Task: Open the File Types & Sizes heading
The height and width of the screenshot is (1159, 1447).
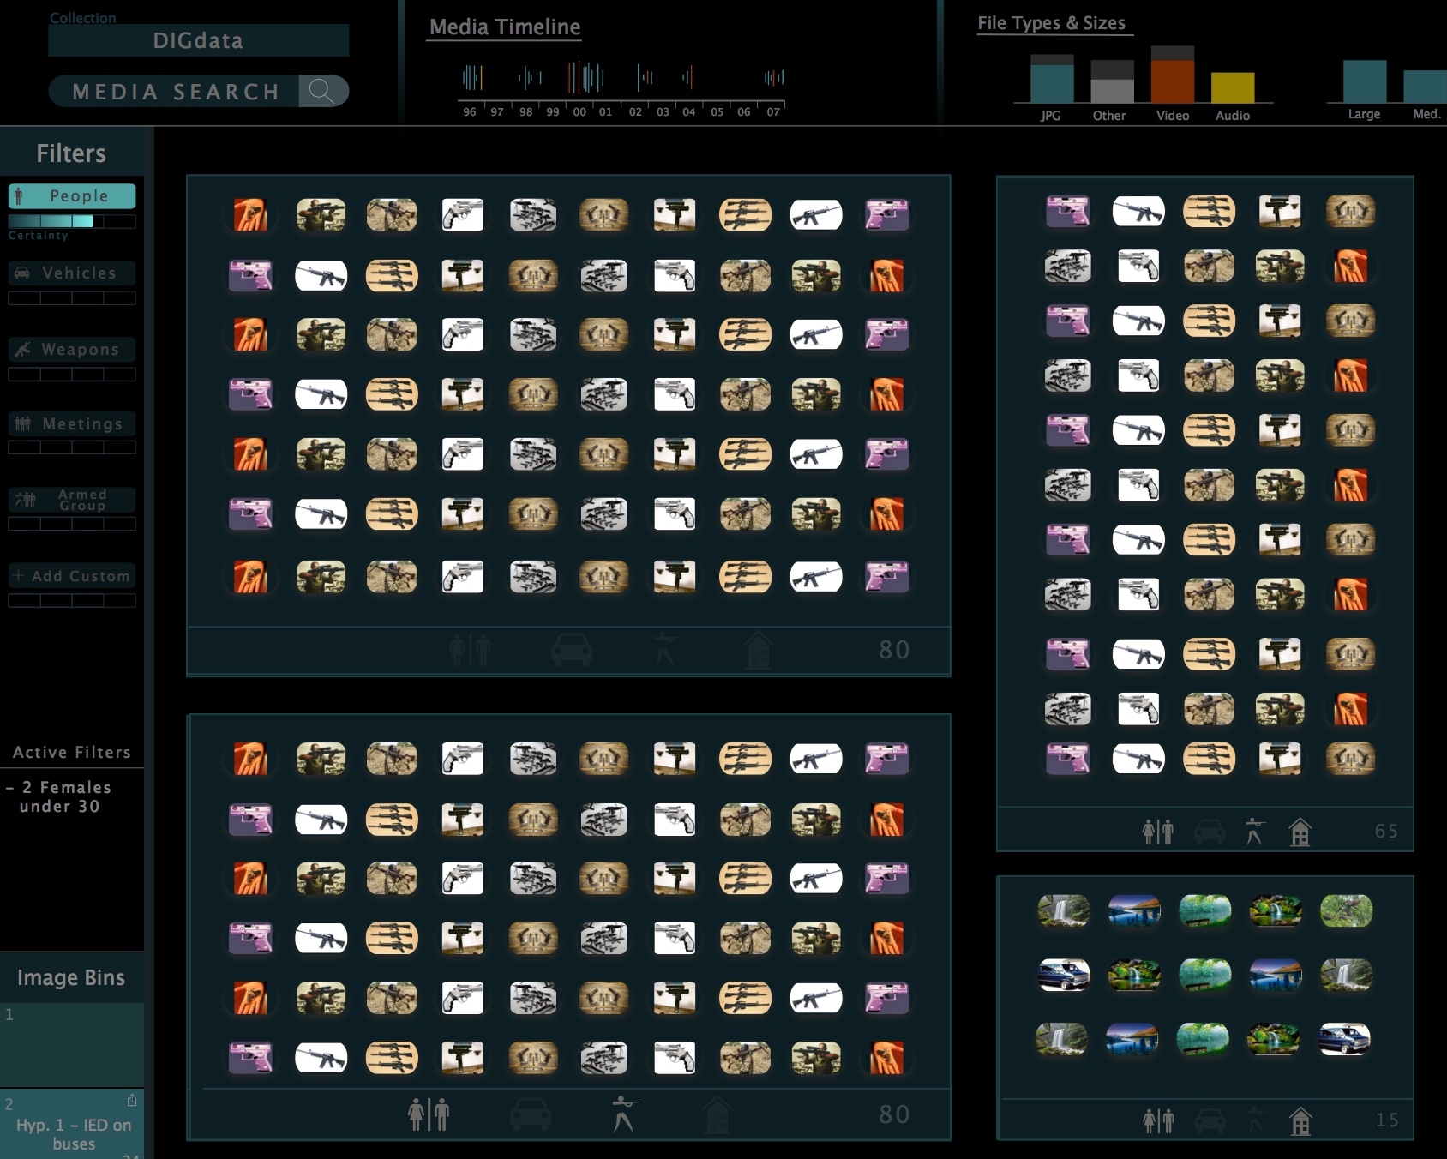Action: click(x=1051, y=23)
